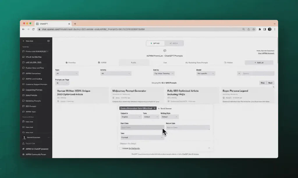The image size is (298, 178).
Task: Tick the Include My Profile Info checkbox
Action: (x=120, y=148)
